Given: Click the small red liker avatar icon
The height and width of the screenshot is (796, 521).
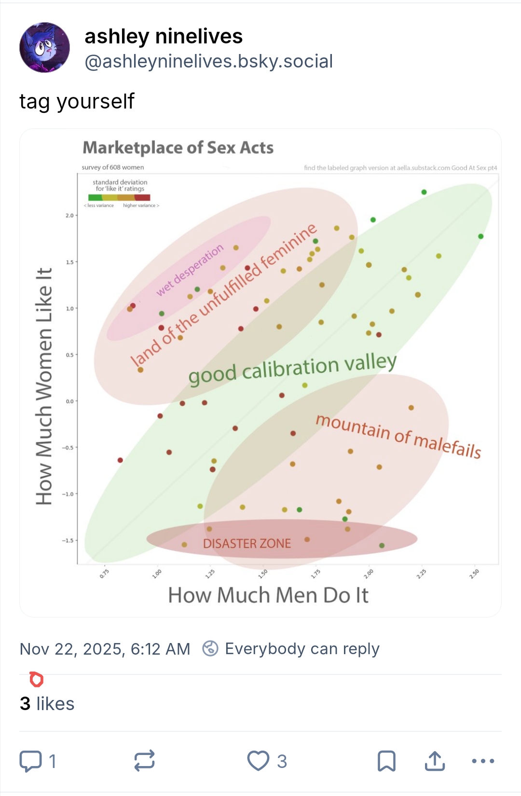Looking at the screenshot, I should pos(37,679).
